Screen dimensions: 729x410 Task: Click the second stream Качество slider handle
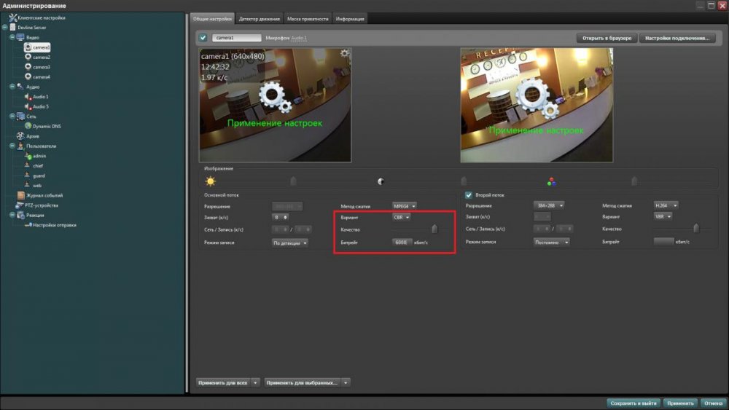tap(696, 227)
